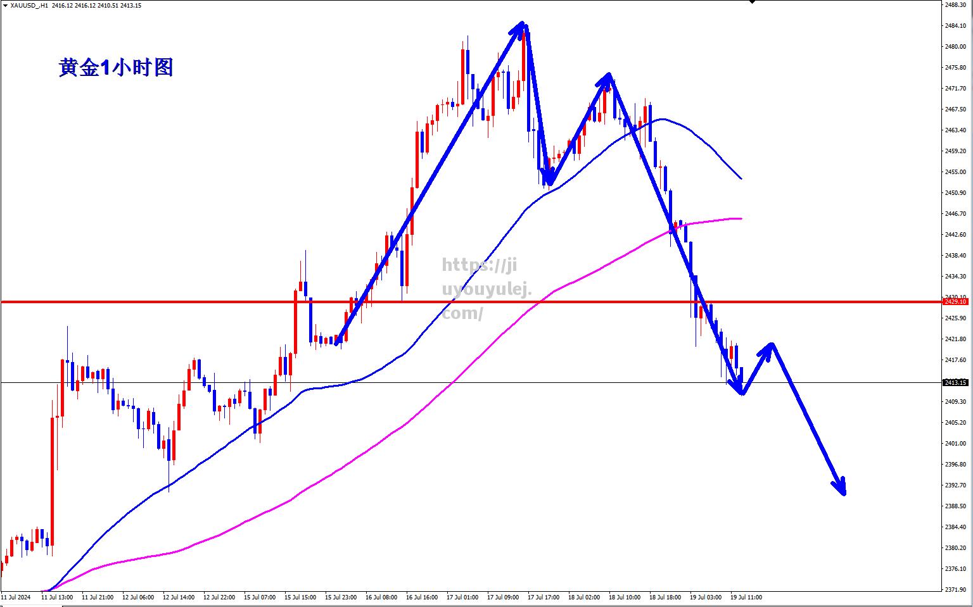Click the 2467.50 price scale value
This screenshot has width=973, height=607.
[955, 110]
